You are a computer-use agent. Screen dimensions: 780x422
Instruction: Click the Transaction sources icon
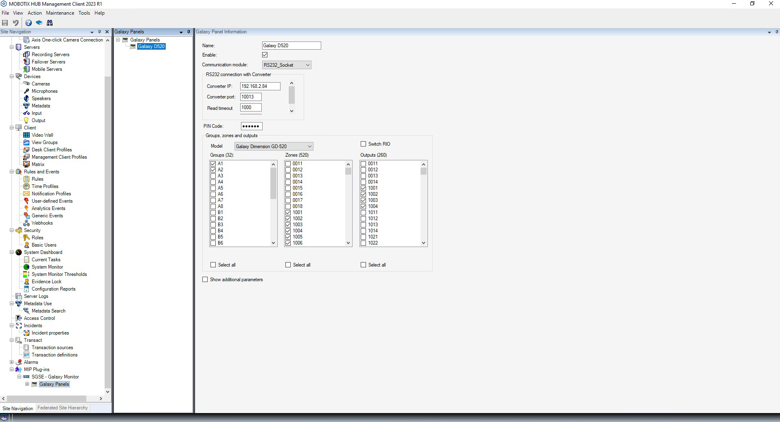pyautogui.click(x=26, y=348)
